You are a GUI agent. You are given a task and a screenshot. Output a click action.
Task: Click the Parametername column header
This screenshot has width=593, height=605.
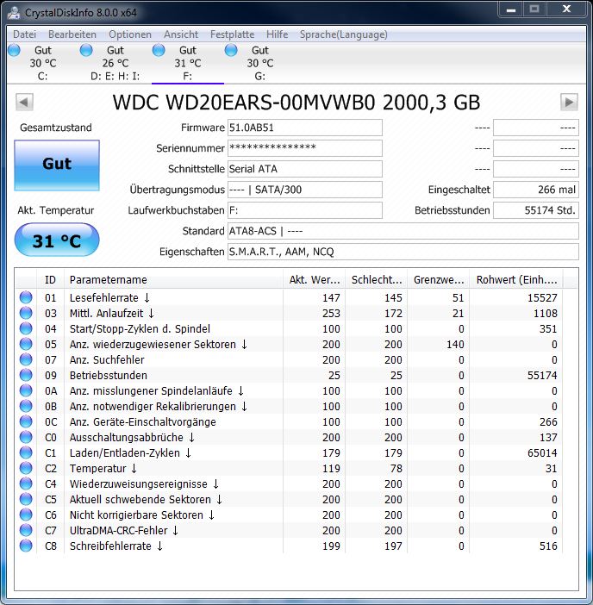[x=173, y=280]
